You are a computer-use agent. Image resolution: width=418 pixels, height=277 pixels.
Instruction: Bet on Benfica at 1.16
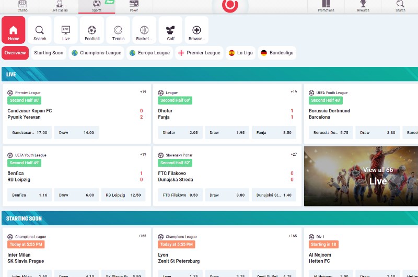pyautogui.click(x=30, y=195)
